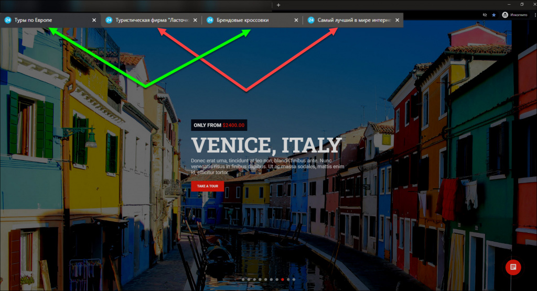Open a new tab with plus button
Screen dimensions: 537x291
(x=278, y=5)
